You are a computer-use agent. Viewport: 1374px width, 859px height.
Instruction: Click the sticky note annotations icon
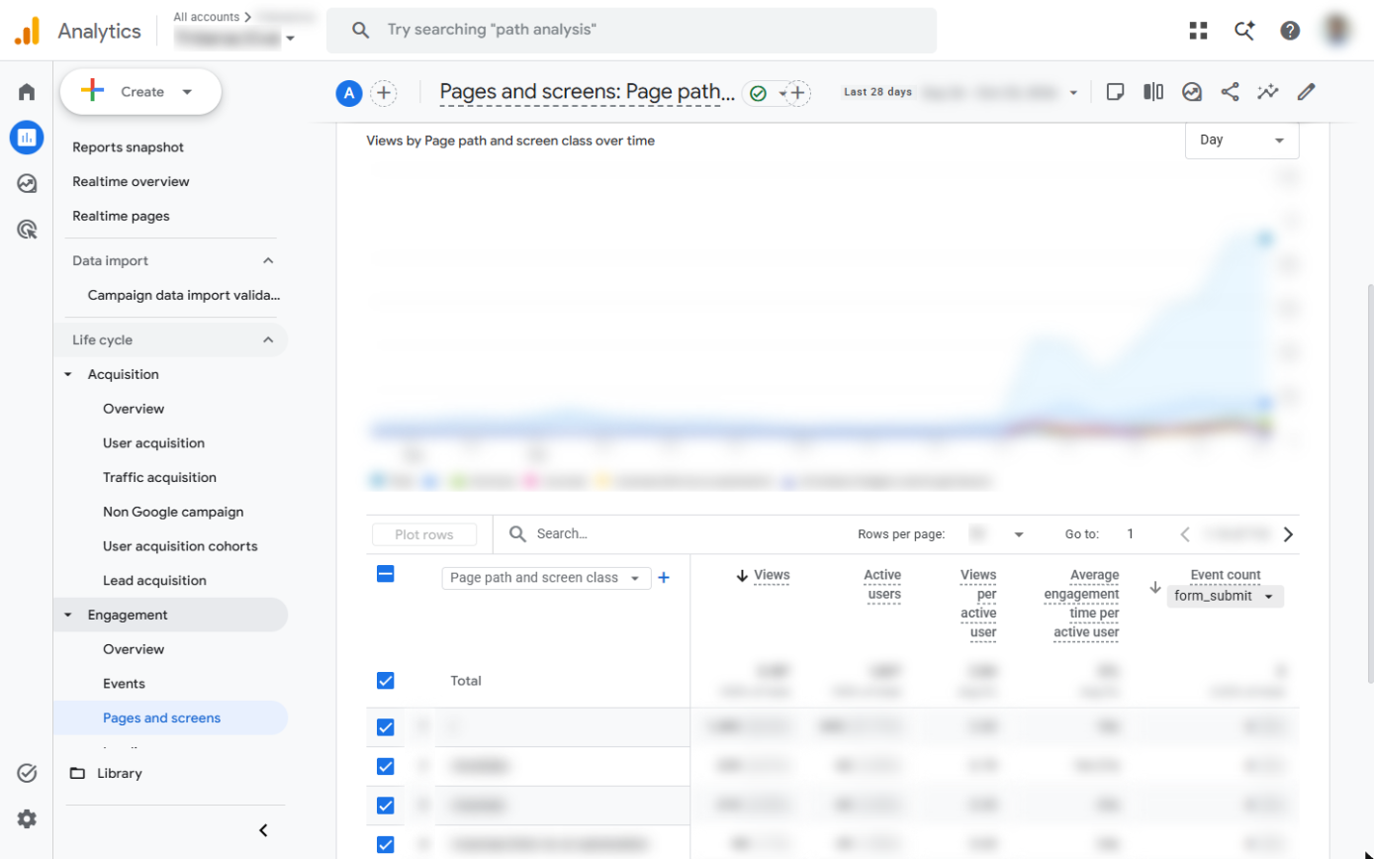pos(1115,92)
